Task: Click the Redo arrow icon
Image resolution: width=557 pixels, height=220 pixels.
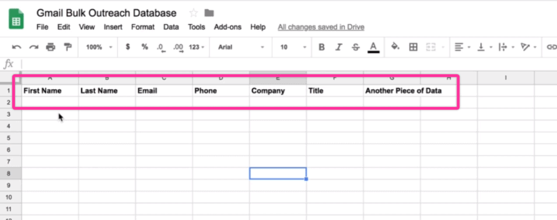Action: click(34, 47)
